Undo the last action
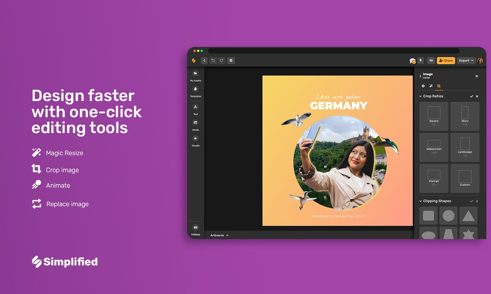 213,60
